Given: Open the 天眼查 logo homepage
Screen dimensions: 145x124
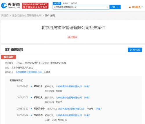Looking at the screenshot, I should [x=10, y=5].
